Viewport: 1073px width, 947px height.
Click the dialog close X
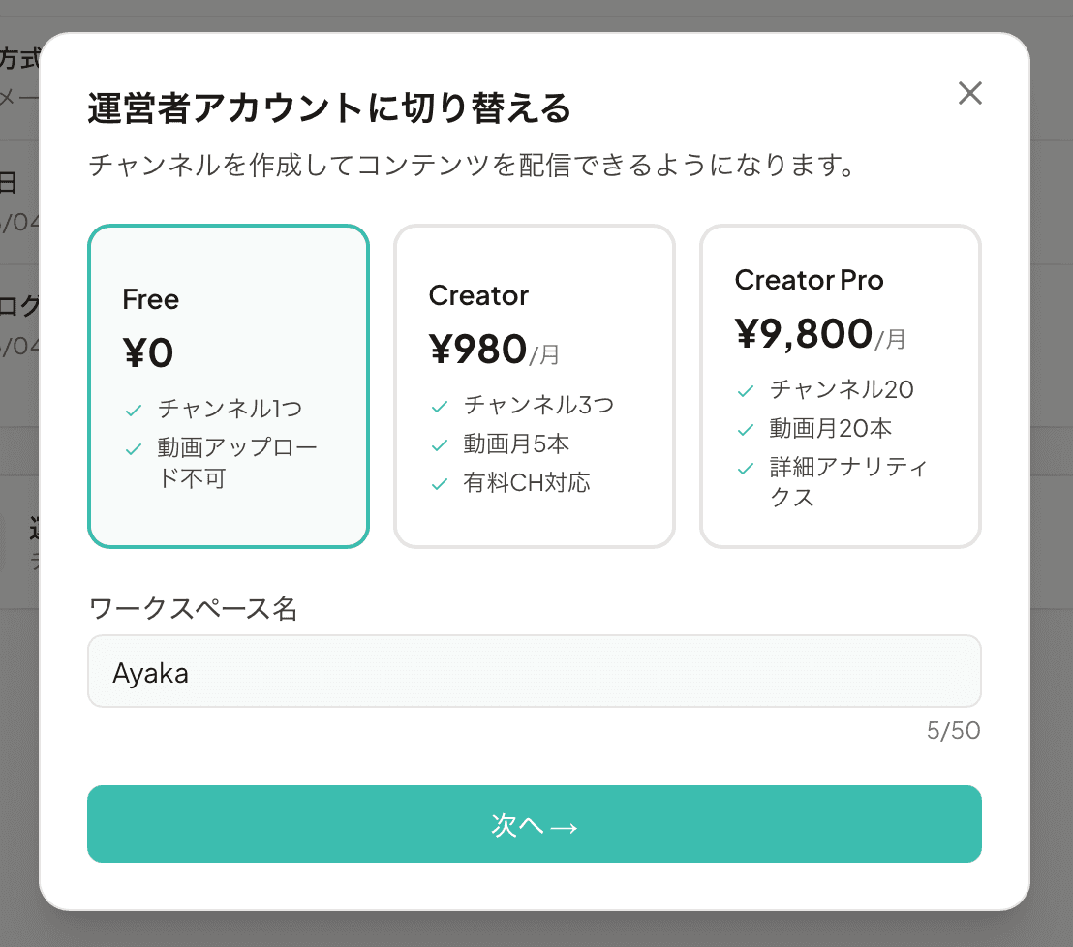969,93
